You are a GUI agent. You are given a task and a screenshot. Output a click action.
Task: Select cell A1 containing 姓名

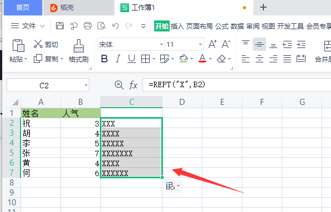[x=40, y=113]
